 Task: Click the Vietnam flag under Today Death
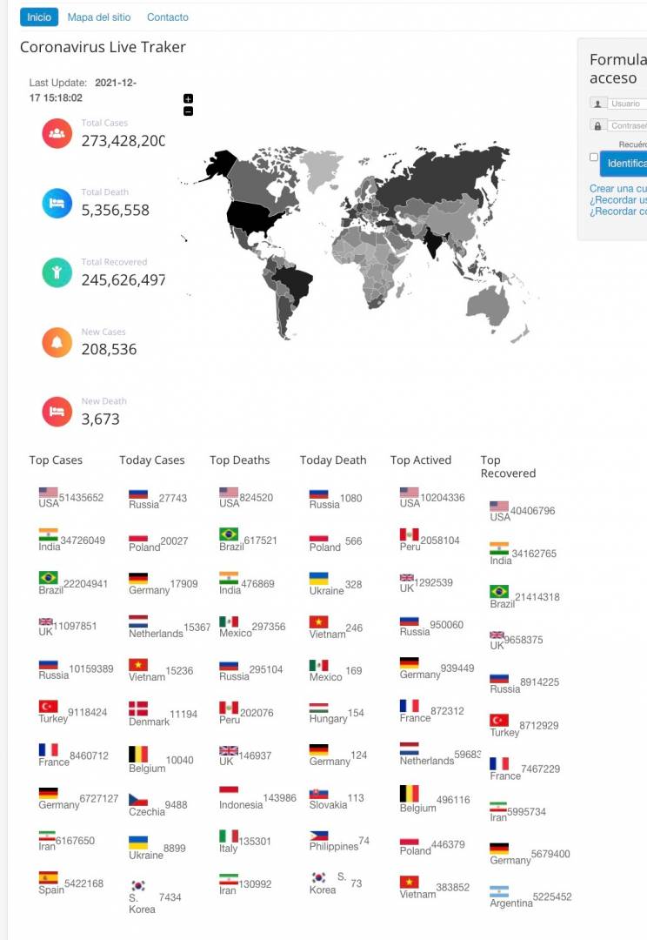click(318, 621)
